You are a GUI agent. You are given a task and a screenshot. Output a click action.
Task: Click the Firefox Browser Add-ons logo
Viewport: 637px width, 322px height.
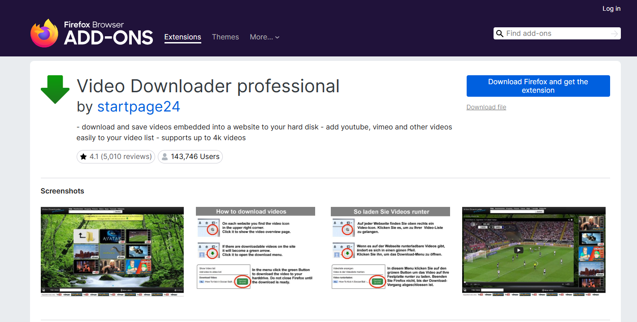pos(92,33)
